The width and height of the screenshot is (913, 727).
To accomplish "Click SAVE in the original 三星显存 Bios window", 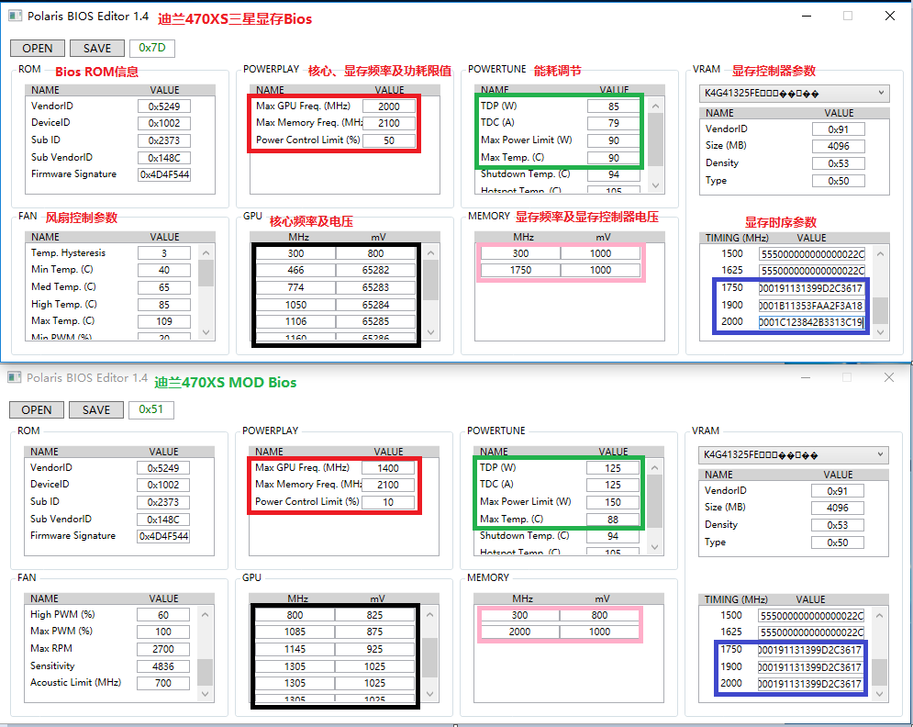I will [x=97, y=49].
